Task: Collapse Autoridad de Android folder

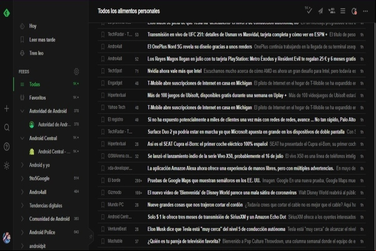Action: tap(23, 111)
